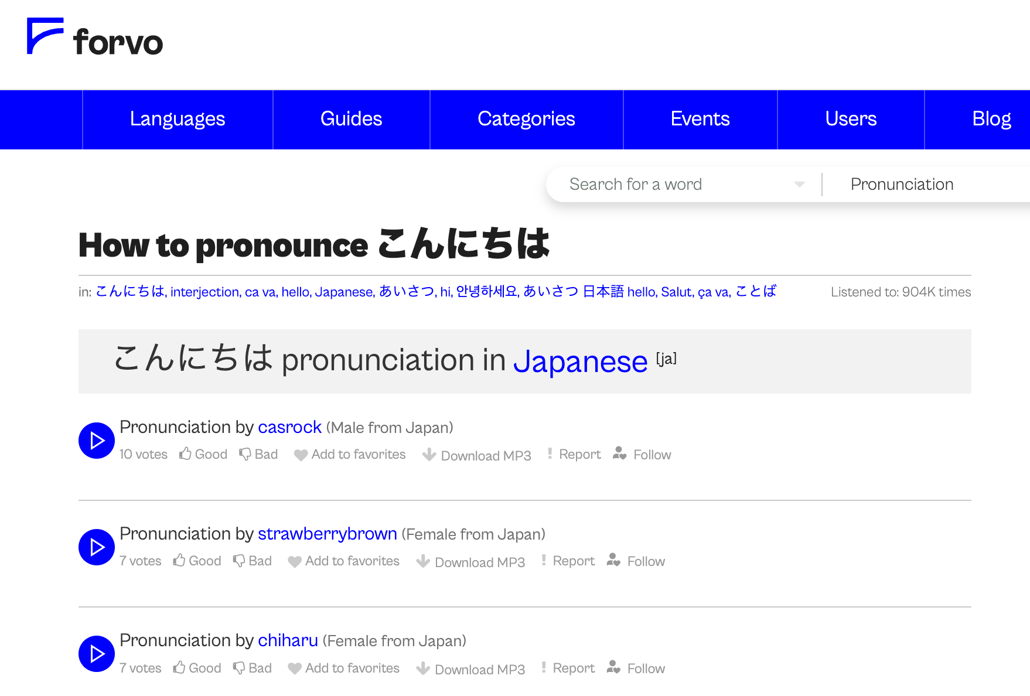Open casrock's user profile link

point(289,427)
